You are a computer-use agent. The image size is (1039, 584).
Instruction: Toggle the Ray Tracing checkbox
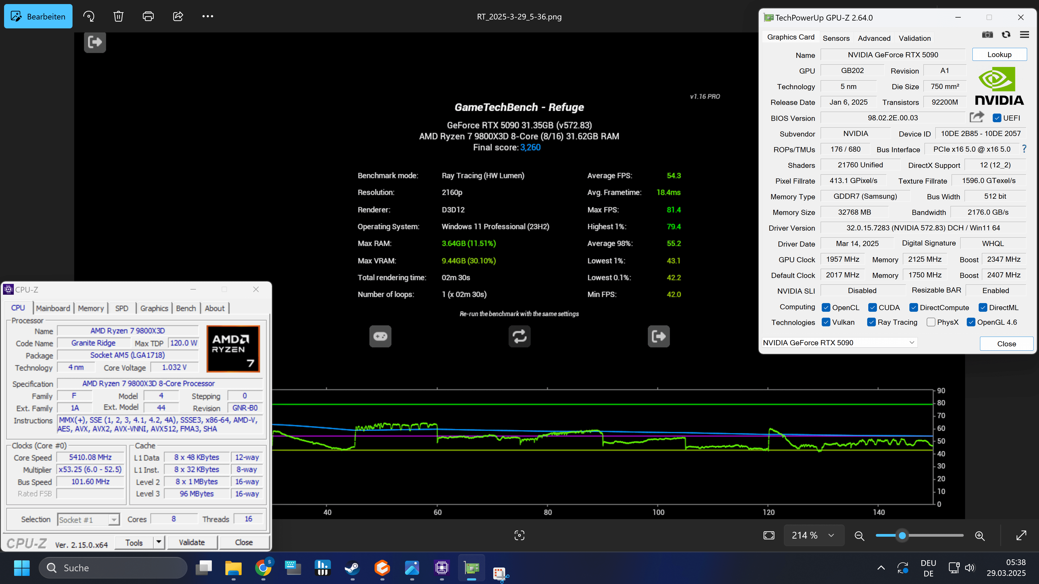(x=871, y=322)
